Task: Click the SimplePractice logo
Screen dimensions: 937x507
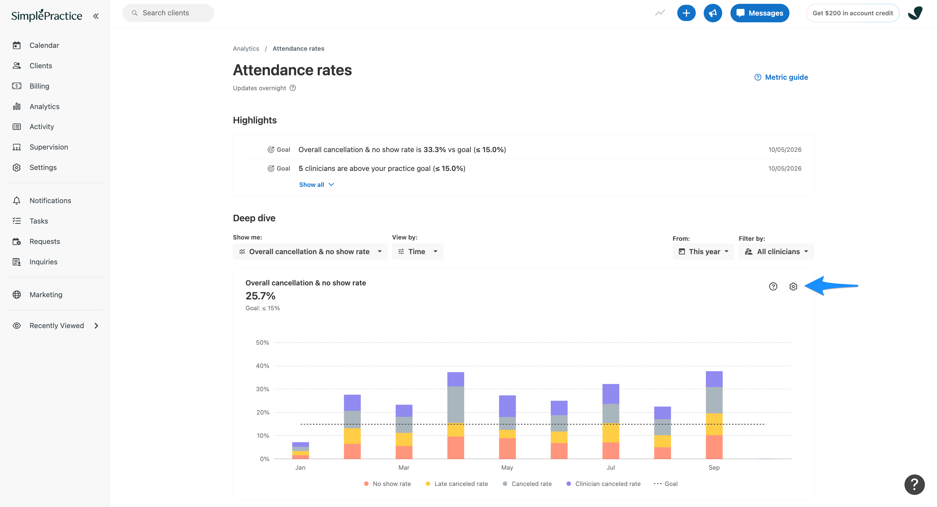Action: (47, 15)
